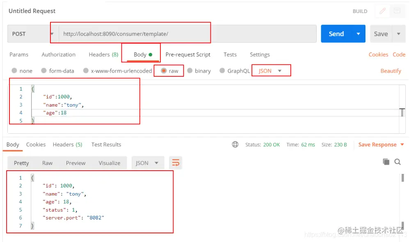The height and width of the screenshot is (242, 411).
Task: Switch to the Test Results tab
Action: [106, 144]
